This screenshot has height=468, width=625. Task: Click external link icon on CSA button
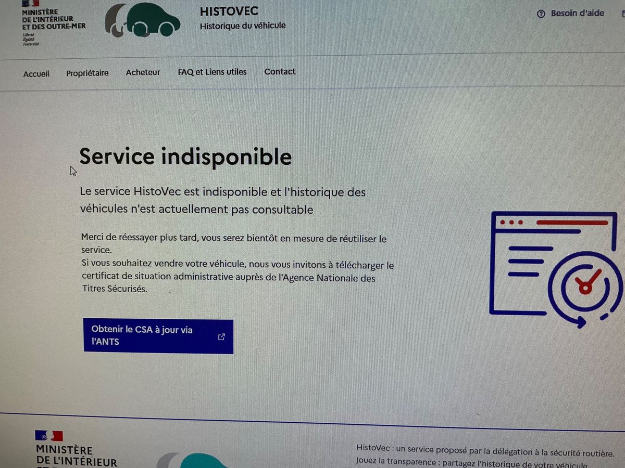pos(221,337)
